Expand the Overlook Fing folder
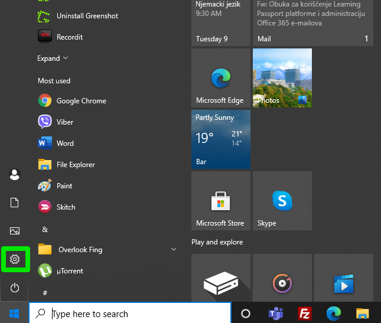The width and height of the screenshot is (381, 323). [107, 249]
